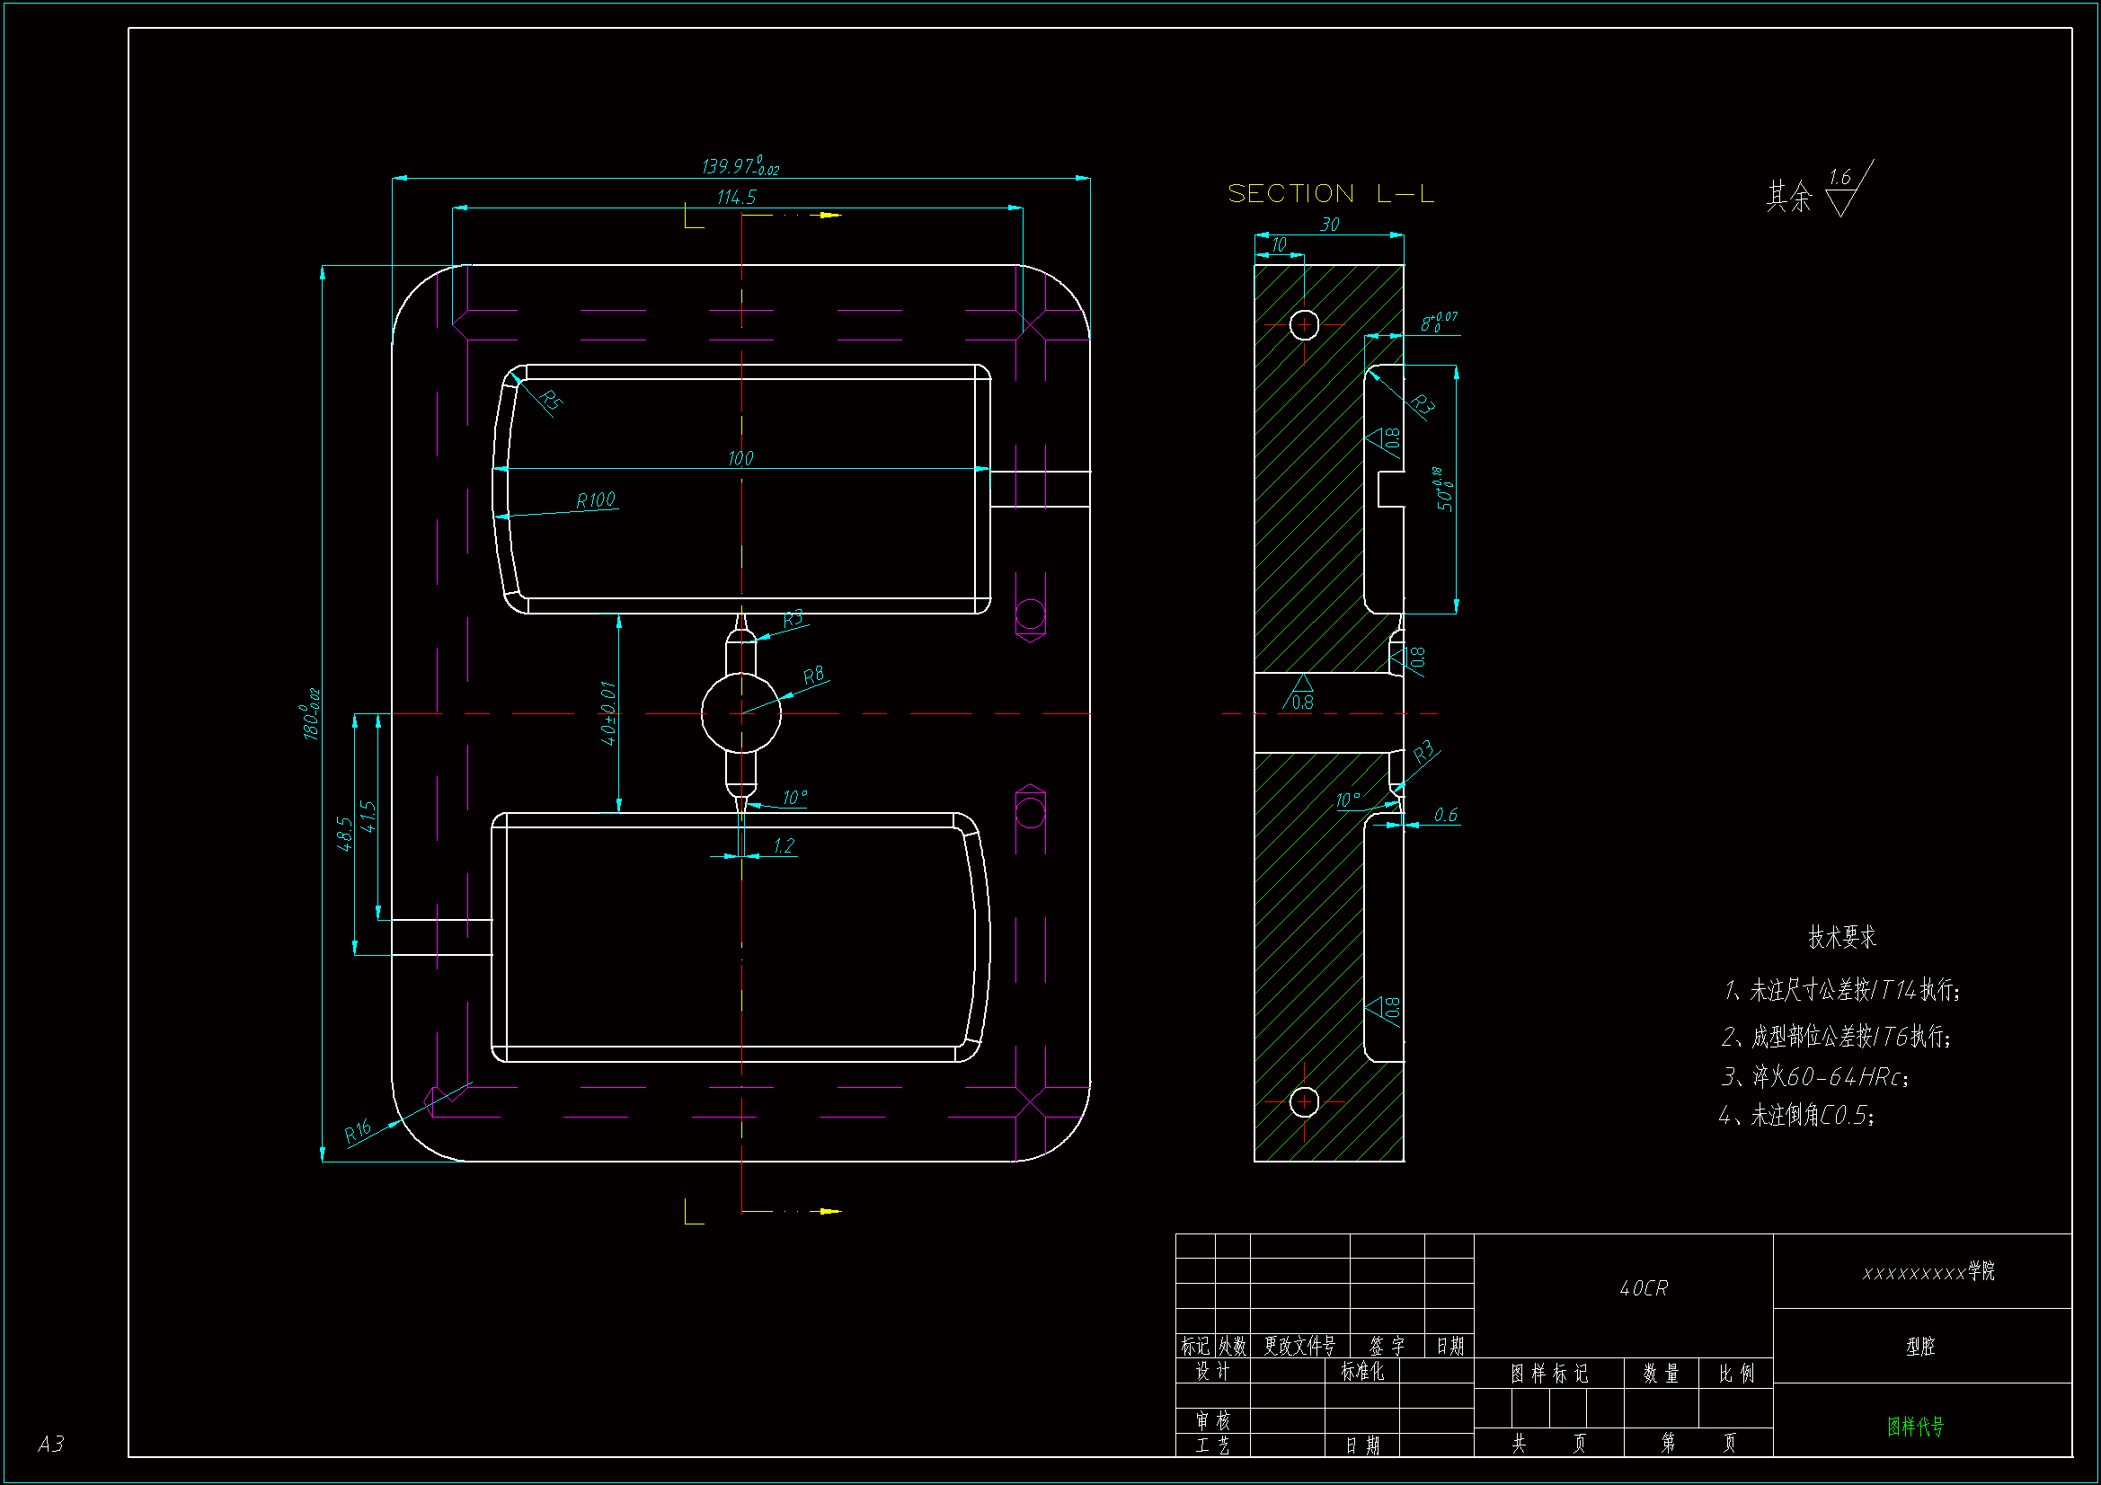Viewport: 2101px width, 1485px height.
Task: Select the 114.5 dimension text
Action: [737, 198]
